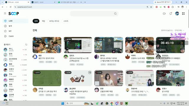189x106 pixels.
Task: Select the 게임 category tab
Action: (43, 21)
